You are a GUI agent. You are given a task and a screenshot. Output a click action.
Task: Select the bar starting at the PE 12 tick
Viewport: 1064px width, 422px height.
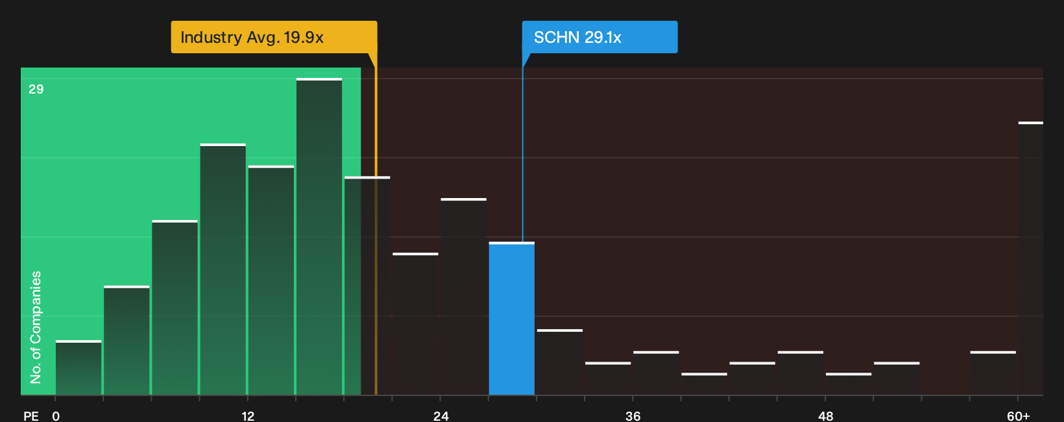271,280
